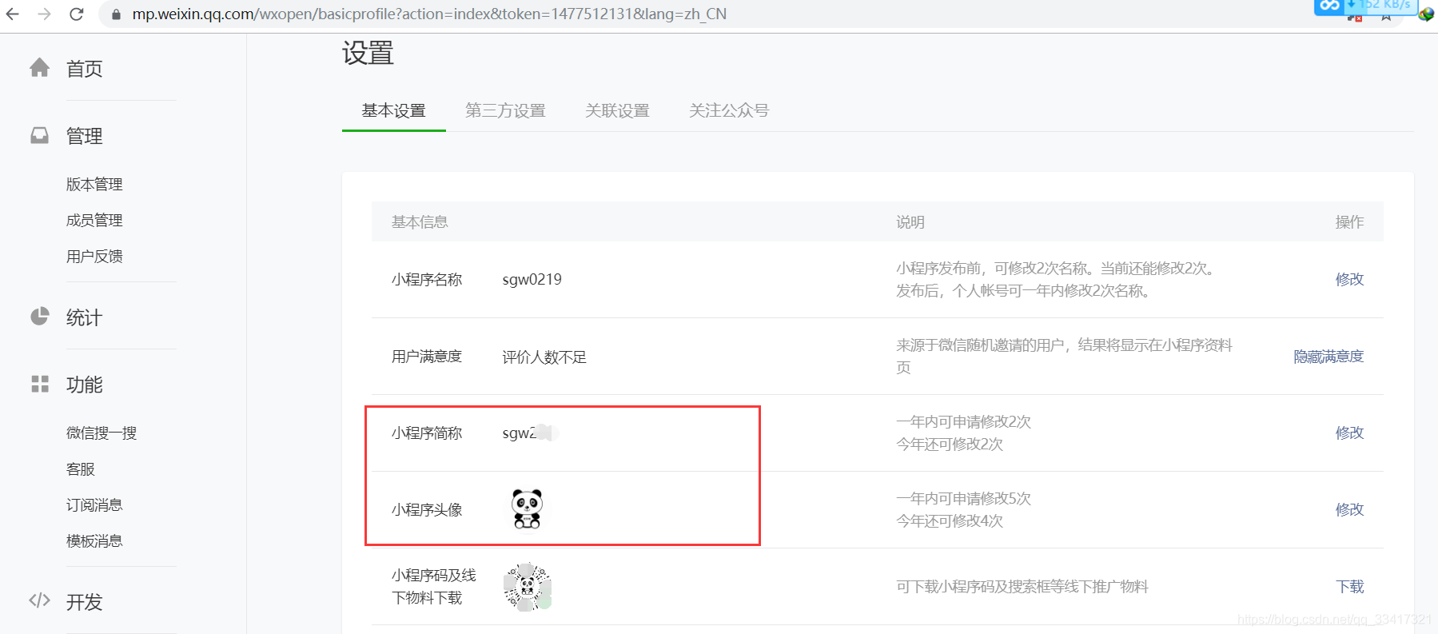Open 客服 in sidebar
1438x634 pixels.
81,469
